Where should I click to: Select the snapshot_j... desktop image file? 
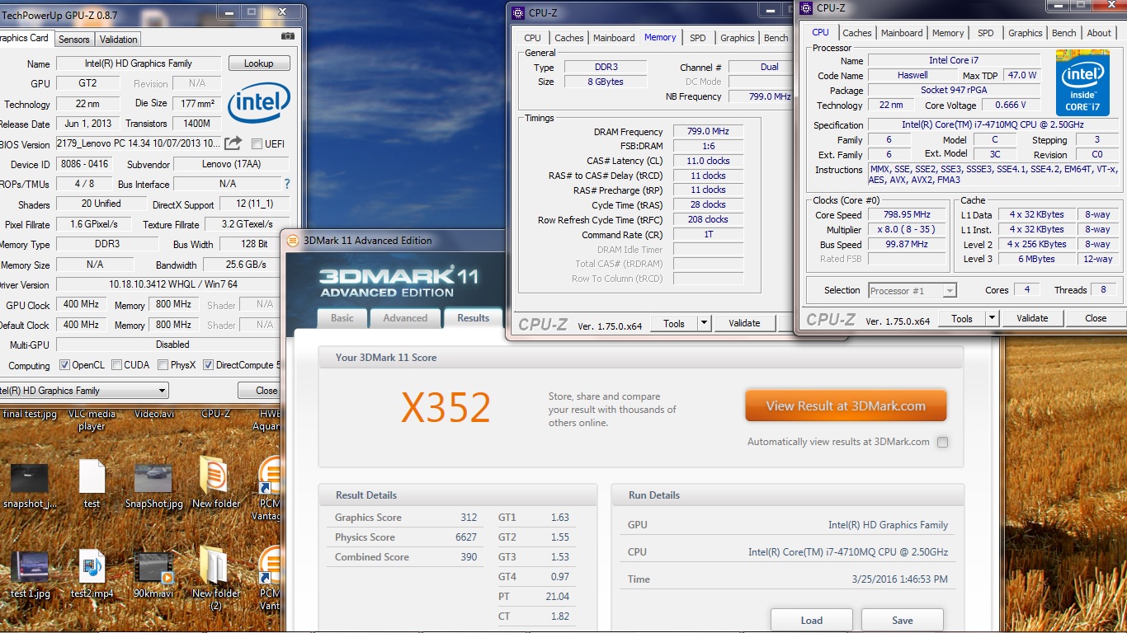pyautogui.click(x=30, y=485)
